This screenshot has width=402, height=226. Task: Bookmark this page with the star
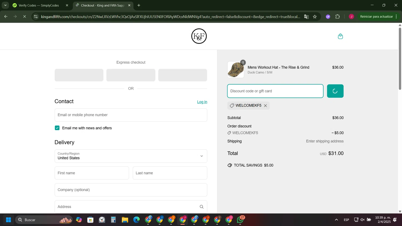point(315,17)
